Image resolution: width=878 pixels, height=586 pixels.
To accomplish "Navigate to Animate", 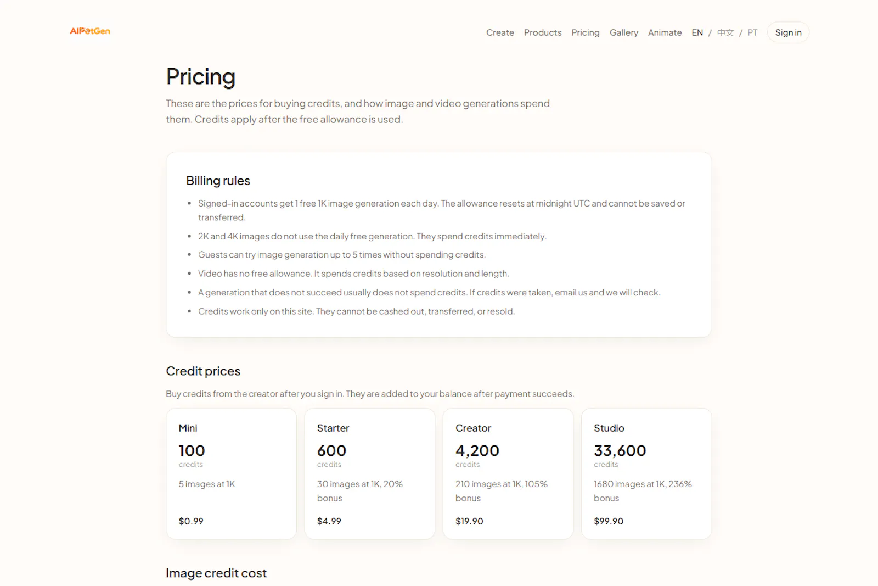I will click(x=665, y=32).
